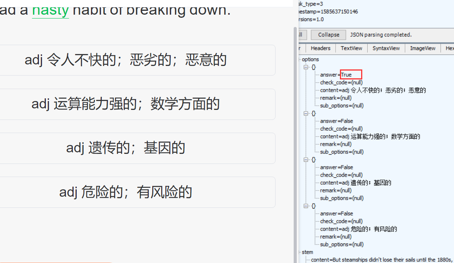Select 'content=adj 令人不快的；恶劣的；恶意的' tree row

pyautogui.click(x=373, y=90)
